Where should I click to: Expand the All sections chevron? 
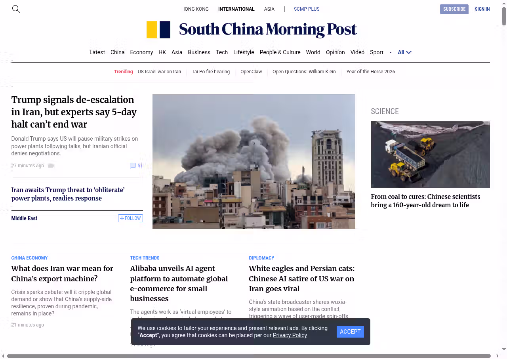(409, 52)
